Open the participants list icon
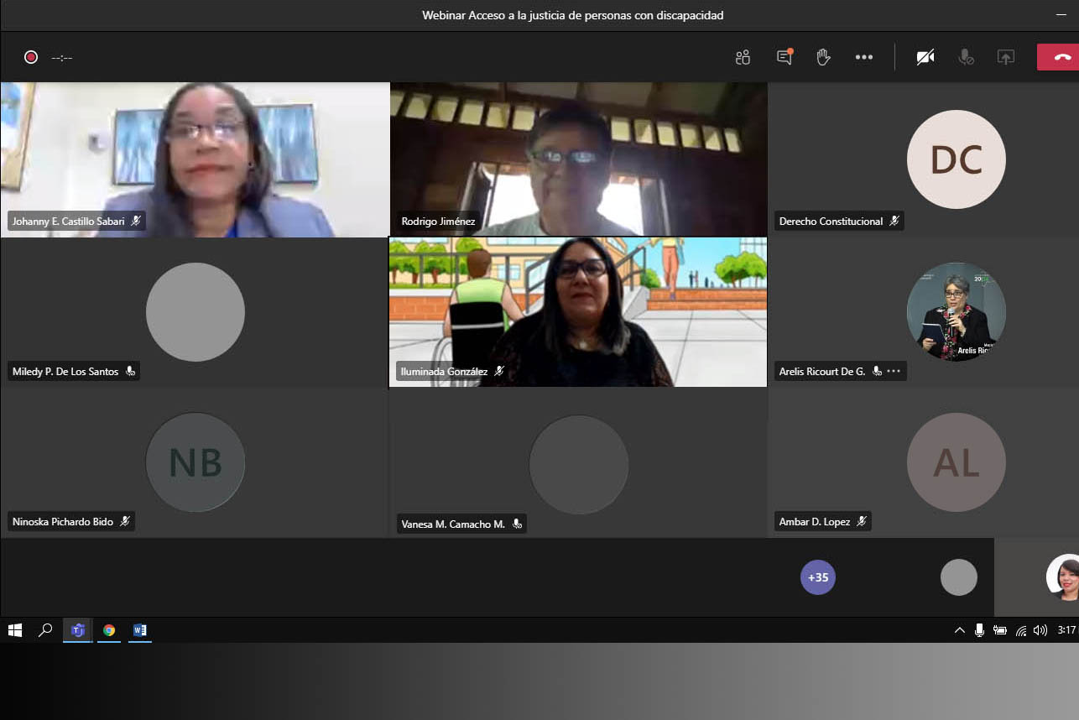 (743, 57)
